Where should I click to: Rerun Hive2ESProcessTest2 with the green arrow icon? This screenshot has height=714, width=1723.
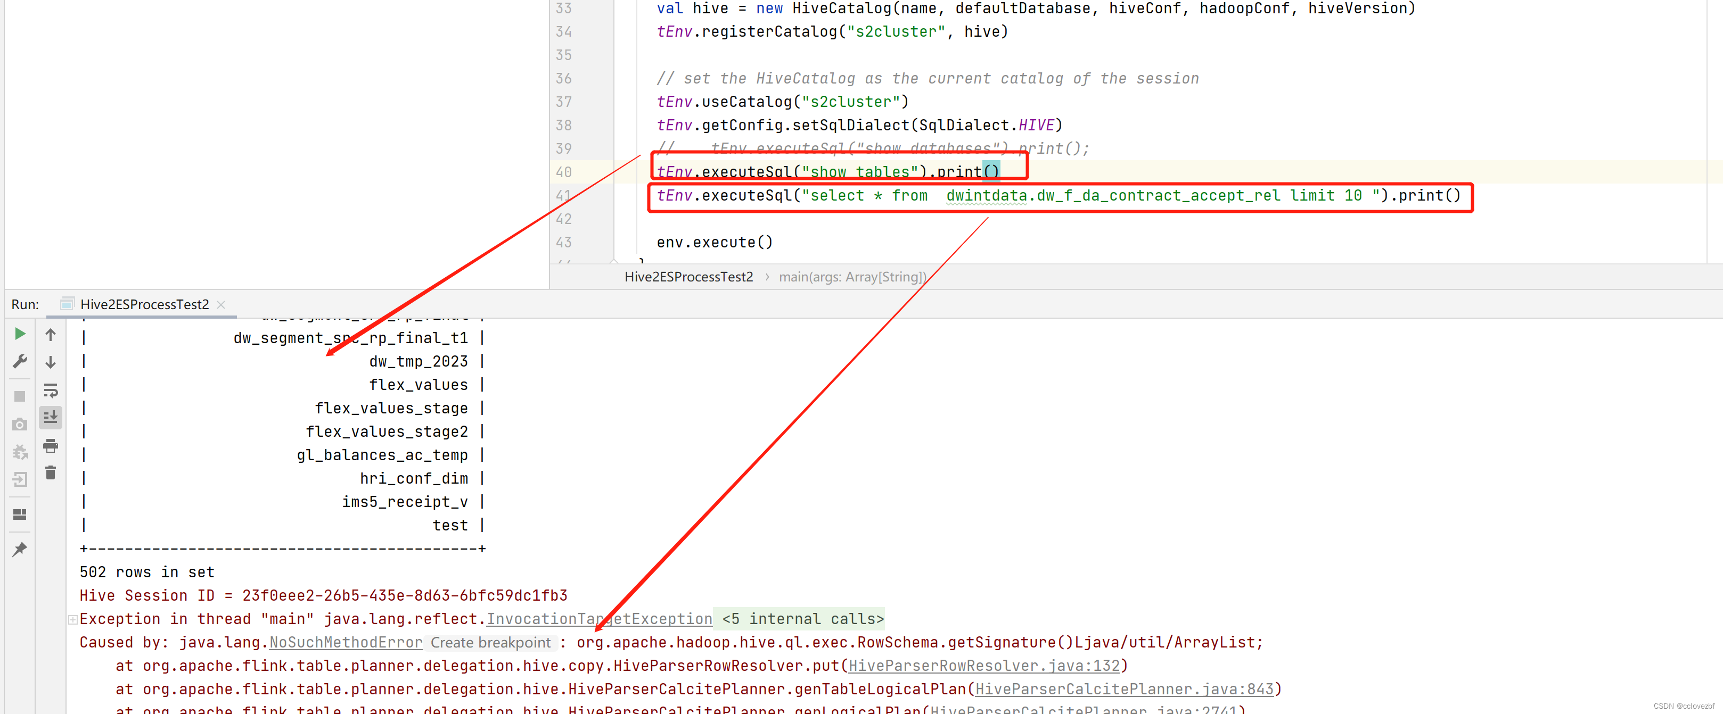point(19,334)
